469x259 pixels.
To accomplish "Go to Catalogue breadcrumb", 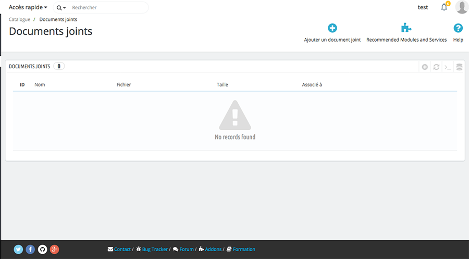I will (x=19, y=19).
